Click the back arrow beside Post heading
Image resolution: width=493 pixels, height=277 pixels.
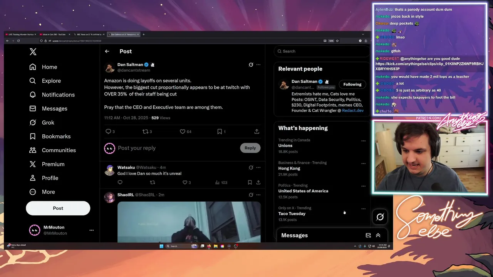(x=107, y=51)
